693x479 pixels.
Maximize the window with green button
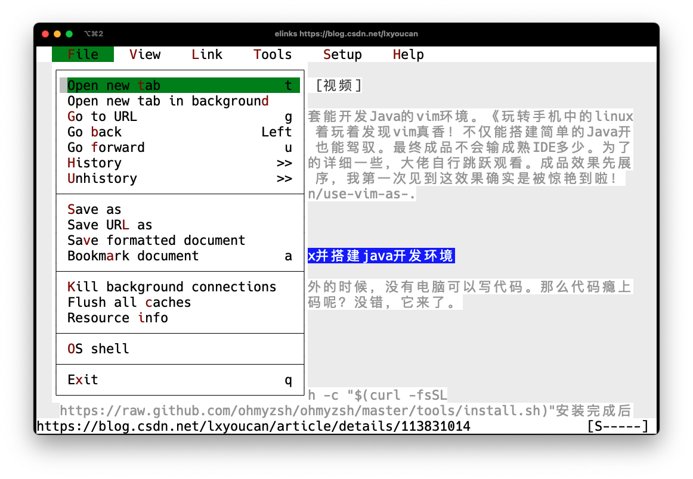coord(69,34)
